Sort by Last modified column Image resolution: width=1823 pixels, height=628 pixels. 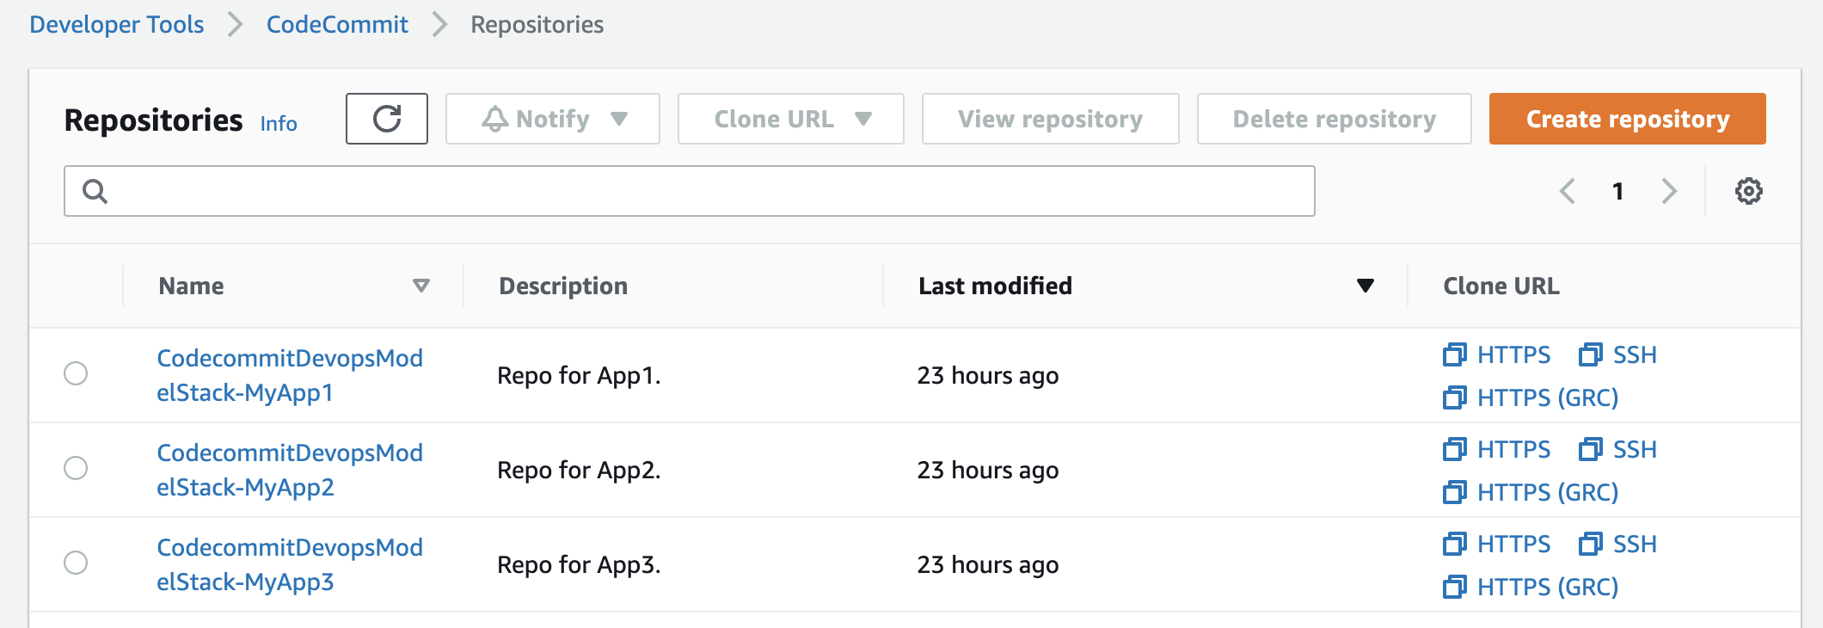point(1145,286)
